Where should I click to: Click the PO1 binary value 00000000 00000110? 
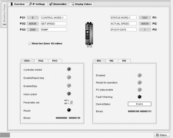(x=68, y=118)
